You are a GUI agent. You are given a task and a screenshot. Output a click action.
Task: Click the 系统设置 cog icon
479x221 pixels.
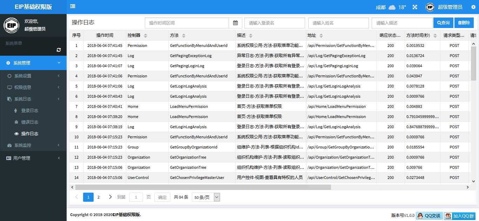[9, 76]
